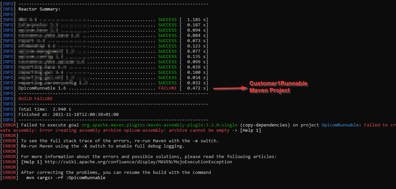Click the red "BUILD FAILURE" line

click(x=36, y=99)
